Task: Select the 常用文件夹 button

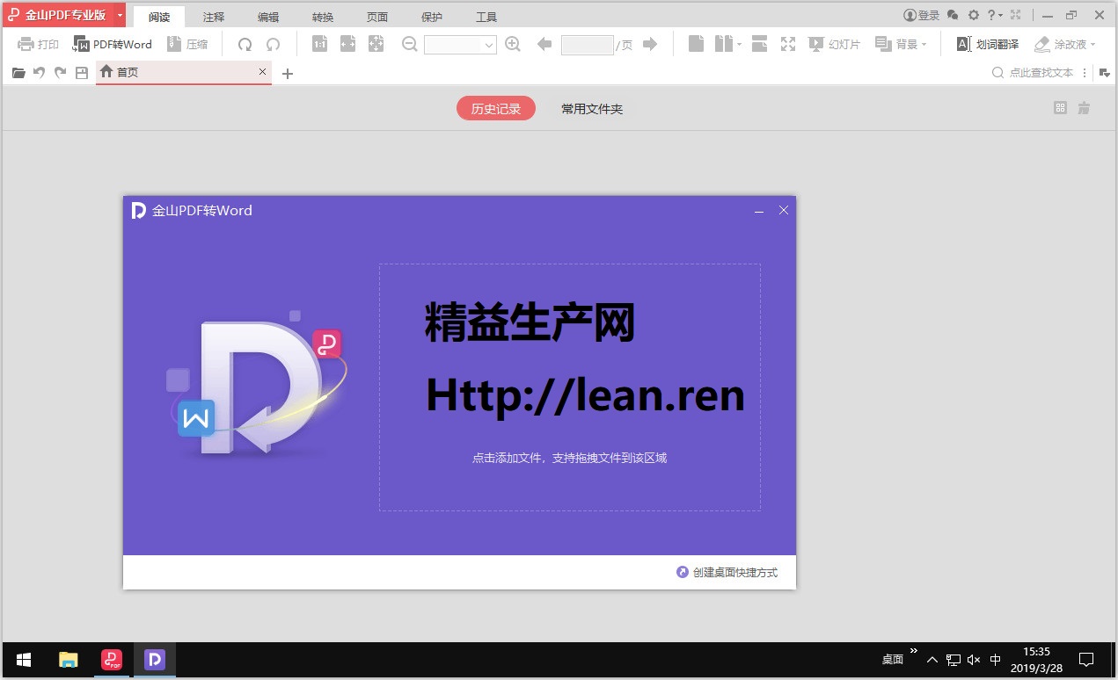Action: [x=592, y=109]
